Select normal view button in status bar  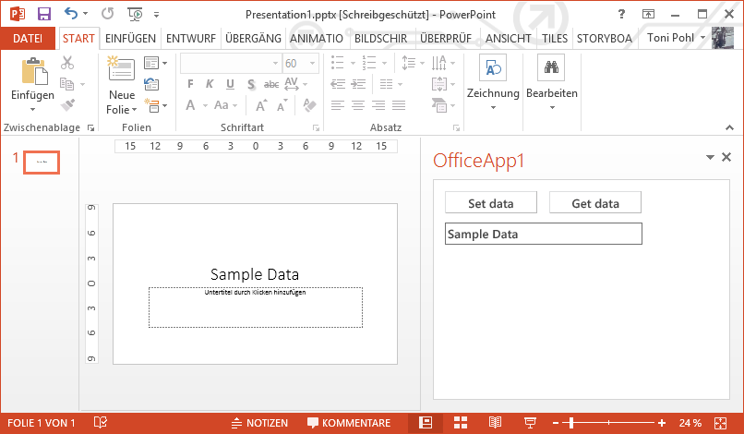(426, 423)
